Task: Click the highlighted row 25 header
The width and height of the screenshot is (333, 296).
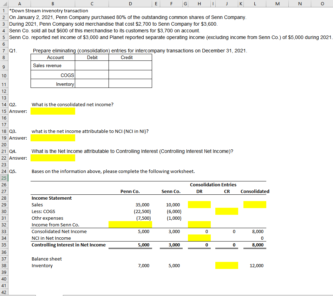Action: [4, 178]
